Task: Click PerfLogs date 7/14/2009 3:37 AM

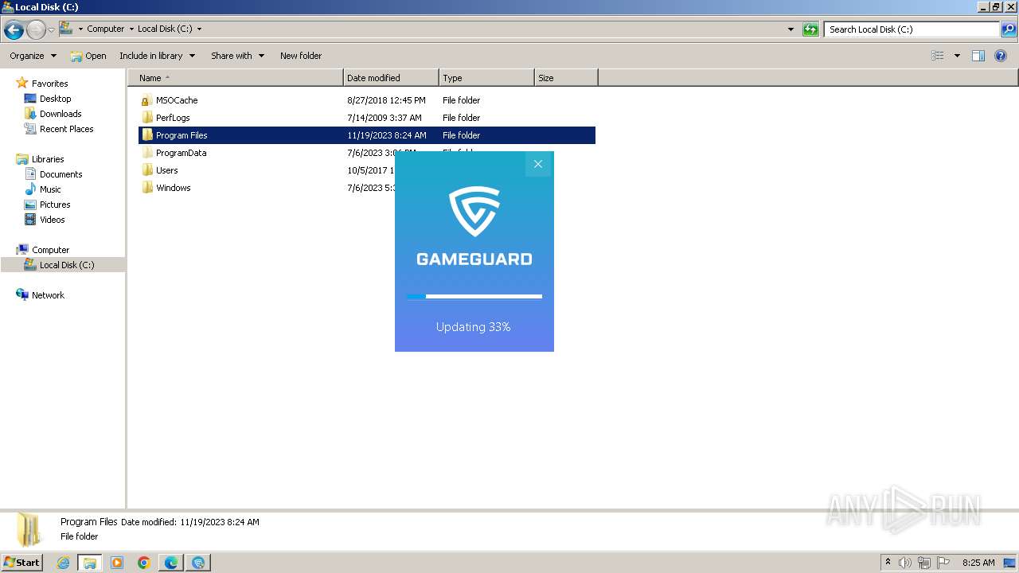Action: [x=385, y=118]
